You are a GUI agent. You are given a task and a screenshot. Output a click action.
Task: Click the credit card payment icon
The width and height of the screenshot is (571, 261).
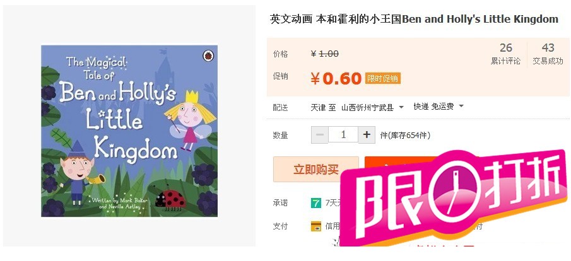pos(315,226)
